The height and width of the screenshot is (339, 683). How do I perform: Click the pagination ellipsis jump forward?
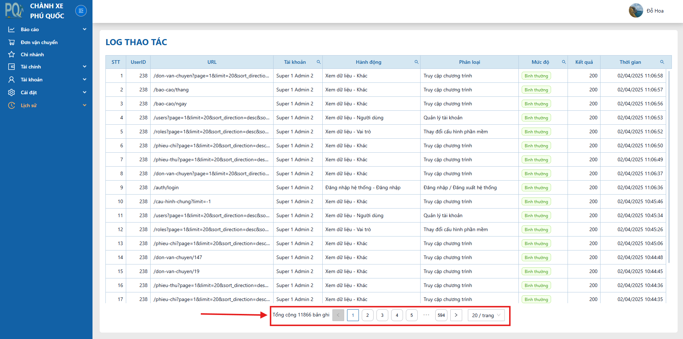[x=426, y=315]
